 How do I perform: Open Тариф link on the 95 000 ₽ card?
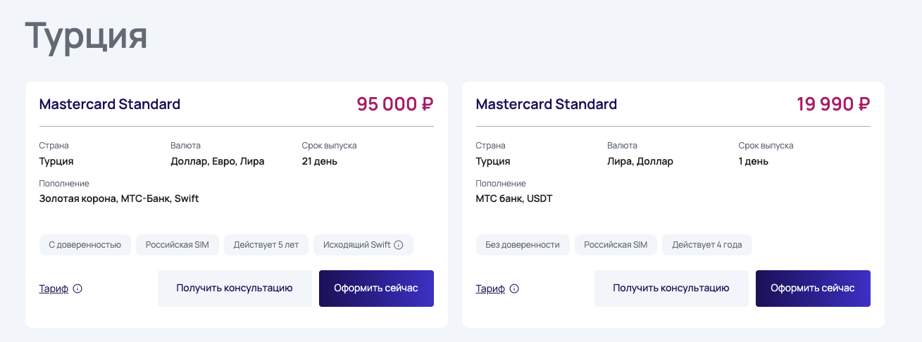[54, 289]
